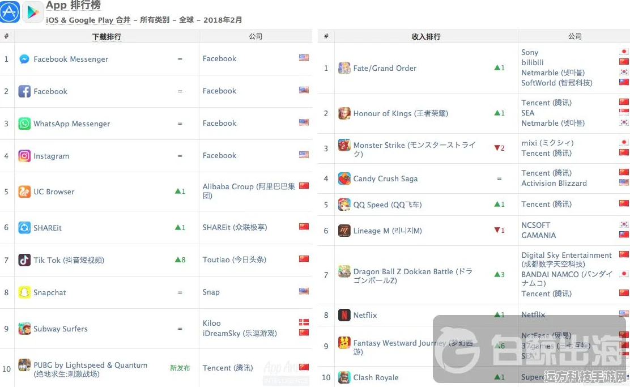Click the Sony publisher name
This screenshot has width=630, height=387.
(x=530, y=52)
